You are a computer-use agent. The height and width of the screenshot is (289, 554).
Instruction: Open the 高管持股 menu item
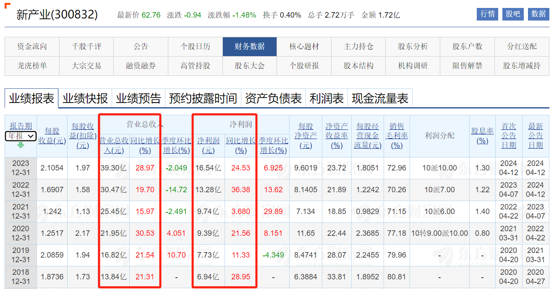click(196, 66)
